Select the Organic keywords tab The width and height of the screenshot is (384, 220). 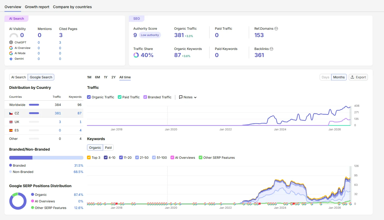[x=95, y=148]
